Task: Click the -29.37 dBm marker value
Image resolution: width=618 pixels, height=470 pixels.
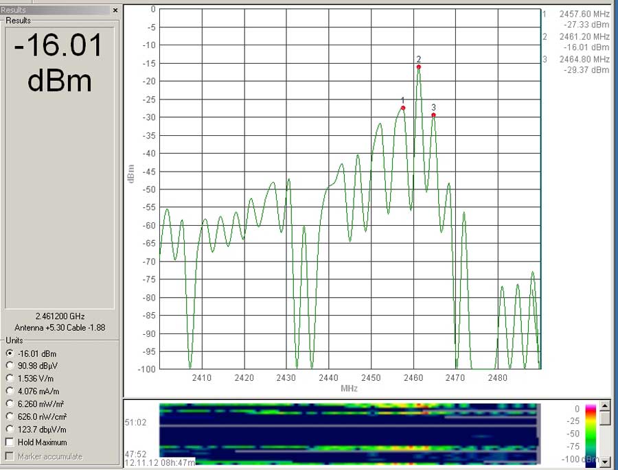Action: pyautogui.click(x=586, y=70)
